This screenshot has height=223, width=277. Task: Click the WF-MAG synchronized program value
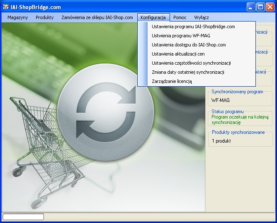[x=221, y=100]
